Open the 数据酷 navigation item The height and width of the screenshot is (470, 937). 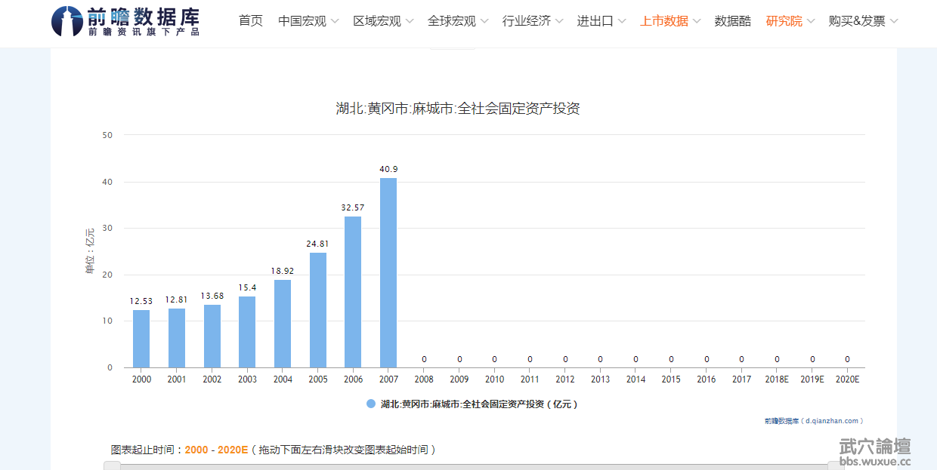[733, 21]
